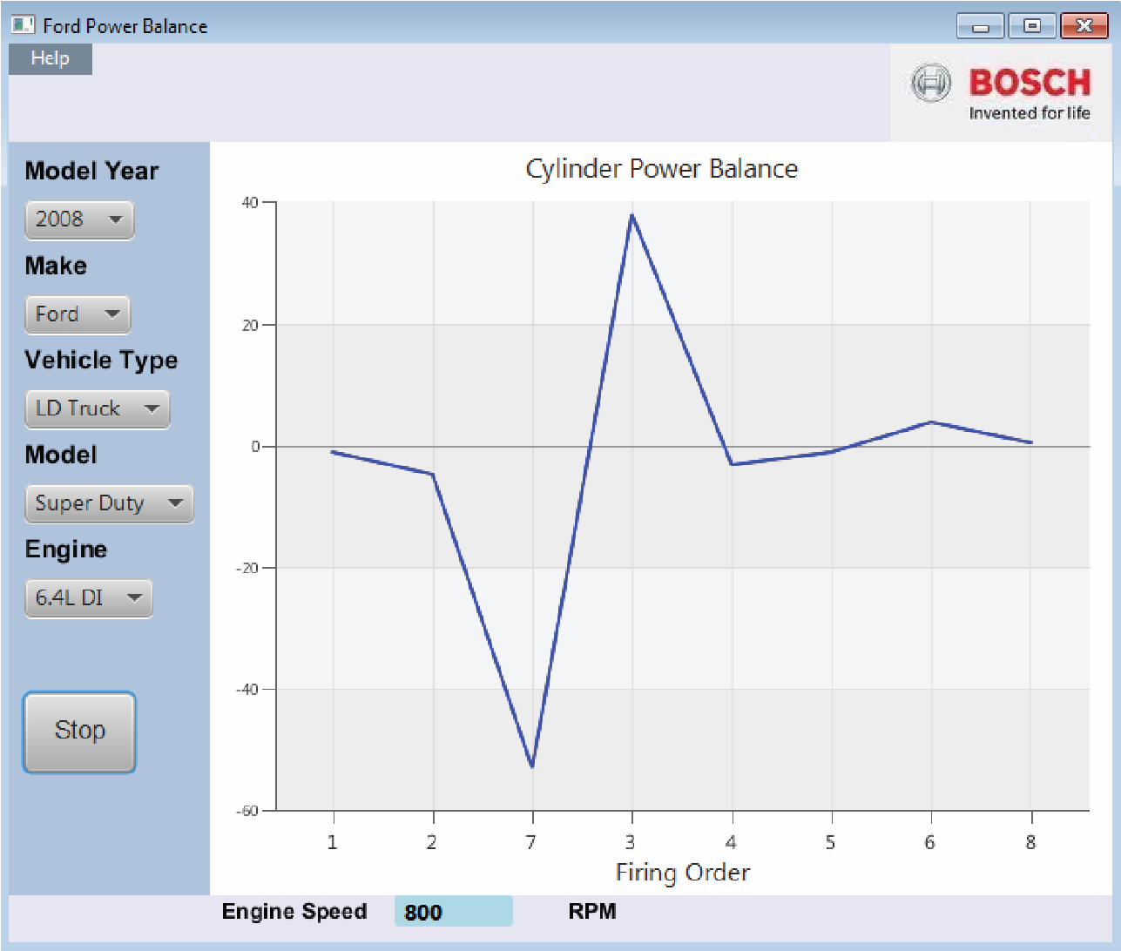Image resolution: width=1121 pixels, height=951 pixels.
Task: Click the Bosch logo
Action: [x=1001, y=93]
